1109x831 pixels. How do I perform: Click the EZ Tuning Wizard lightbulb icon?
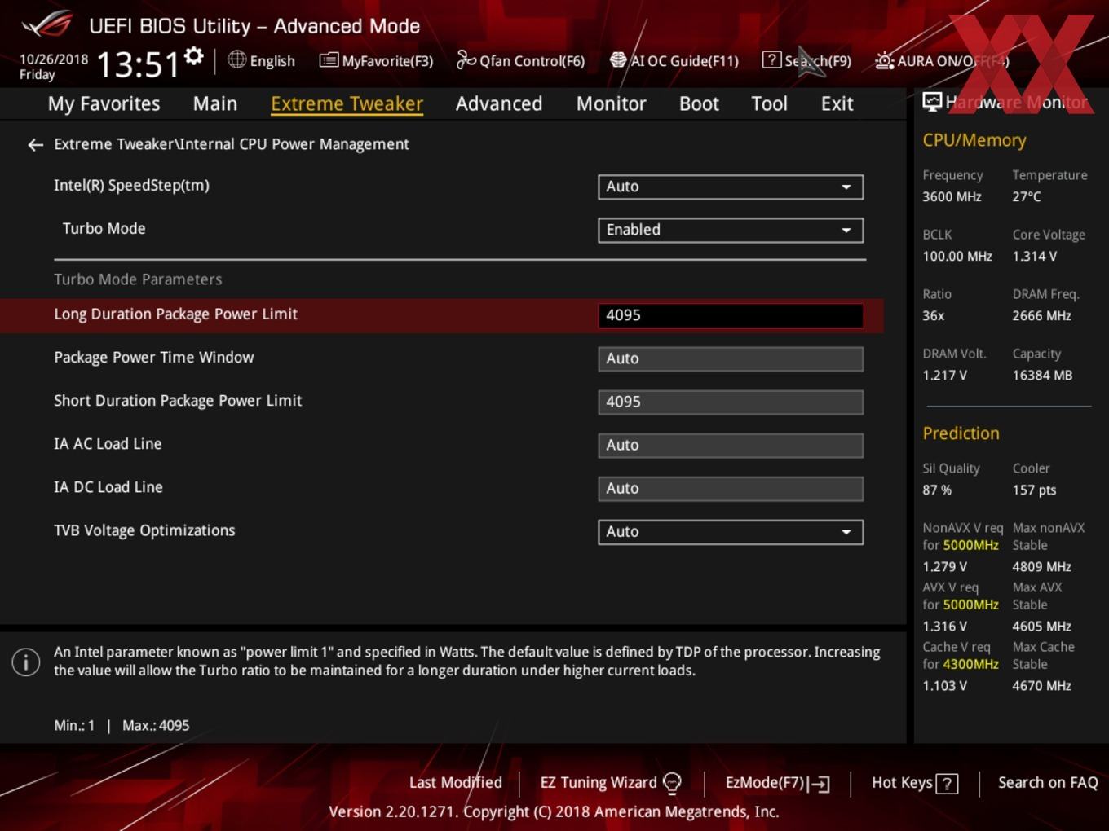coord(672,783)
